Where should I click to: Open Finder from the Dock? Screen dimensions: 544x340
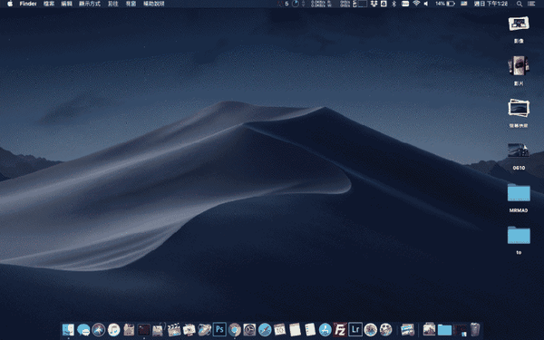click(68, 329)
